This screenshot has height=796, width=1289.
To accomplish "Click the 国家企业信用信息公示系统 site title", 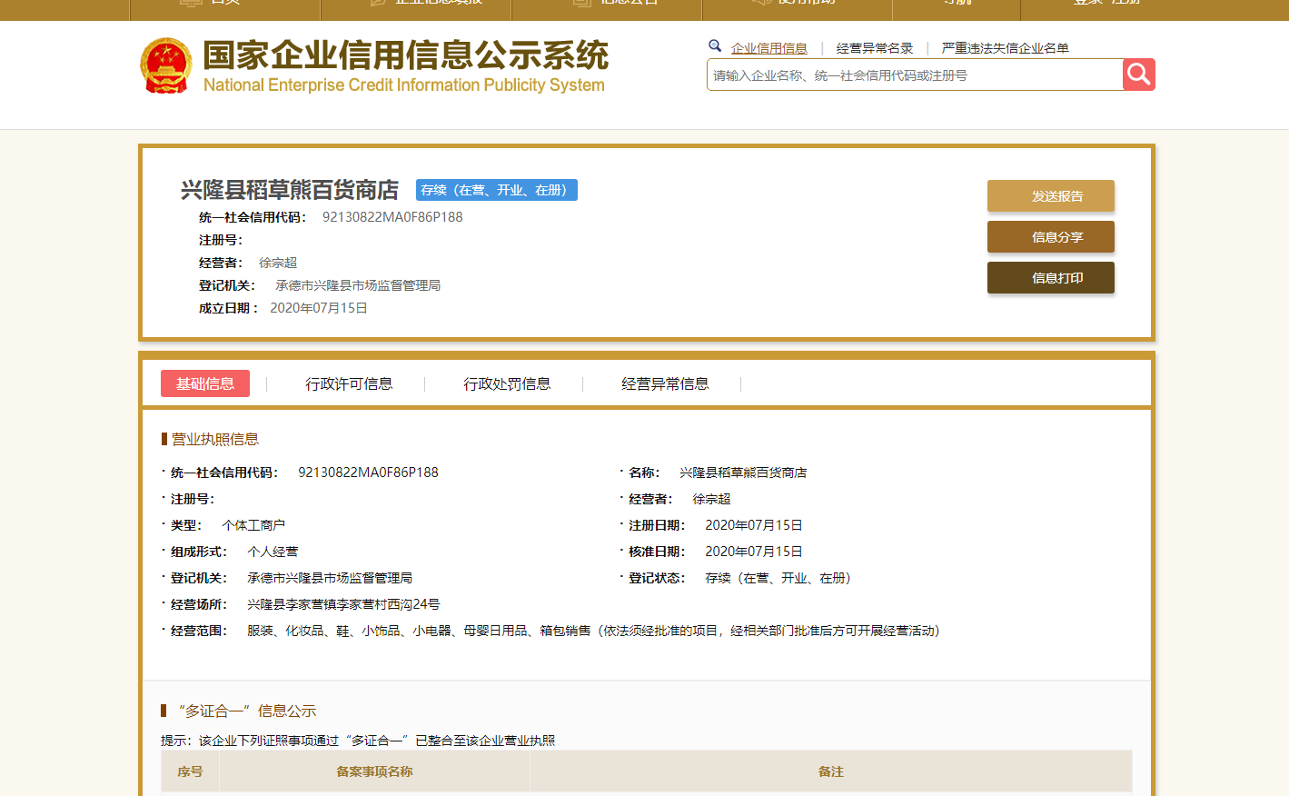I will 406,55.
